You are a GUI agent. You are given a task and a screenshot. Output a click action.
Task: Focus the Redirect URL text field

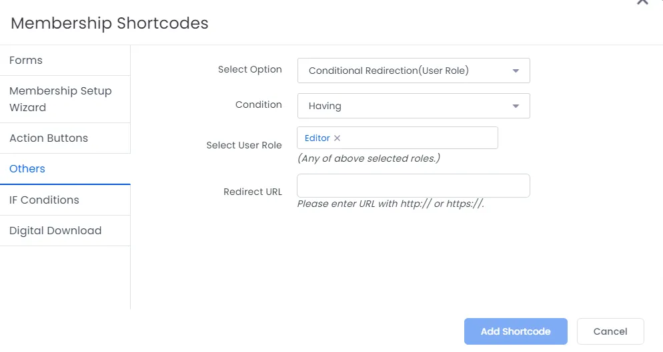coord(414,186)
